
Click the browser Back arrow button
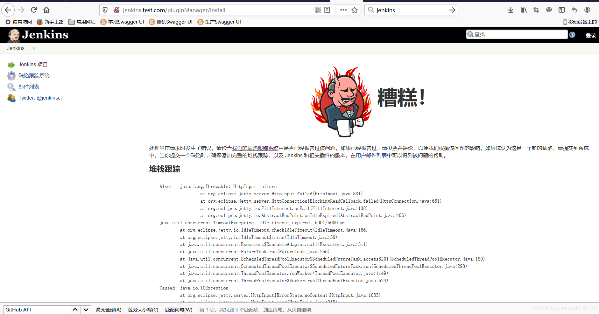(x=8, y=10)
